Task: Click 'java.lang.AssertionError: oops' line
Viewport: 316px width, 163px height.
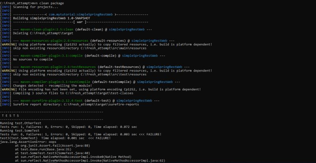Action: point(28,142)
